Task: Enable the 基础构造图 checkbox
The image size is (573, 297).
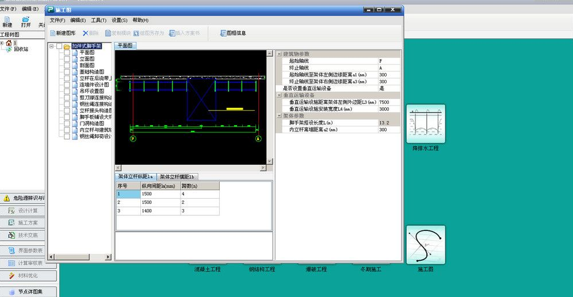Action: 67,72
